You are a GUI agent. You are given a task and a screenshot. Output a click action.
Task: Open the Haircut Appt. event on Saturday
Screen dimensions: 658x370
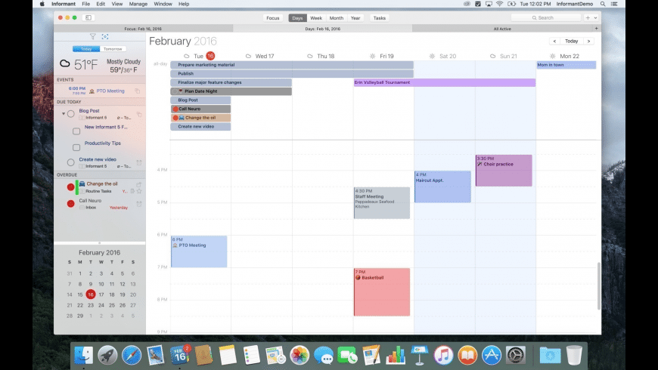click(x=442, y=187)
